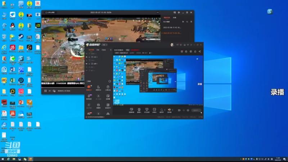Select playlist entry 2022-05-07 15-05-38

click(172, 33)
